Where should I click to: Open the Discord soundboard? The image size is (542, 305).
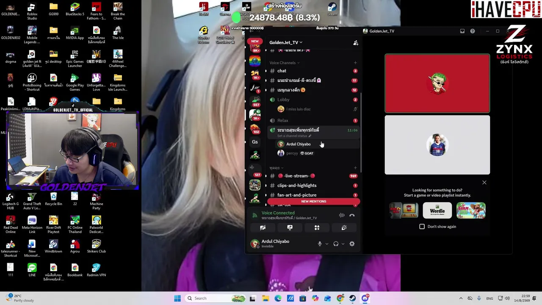344,227
